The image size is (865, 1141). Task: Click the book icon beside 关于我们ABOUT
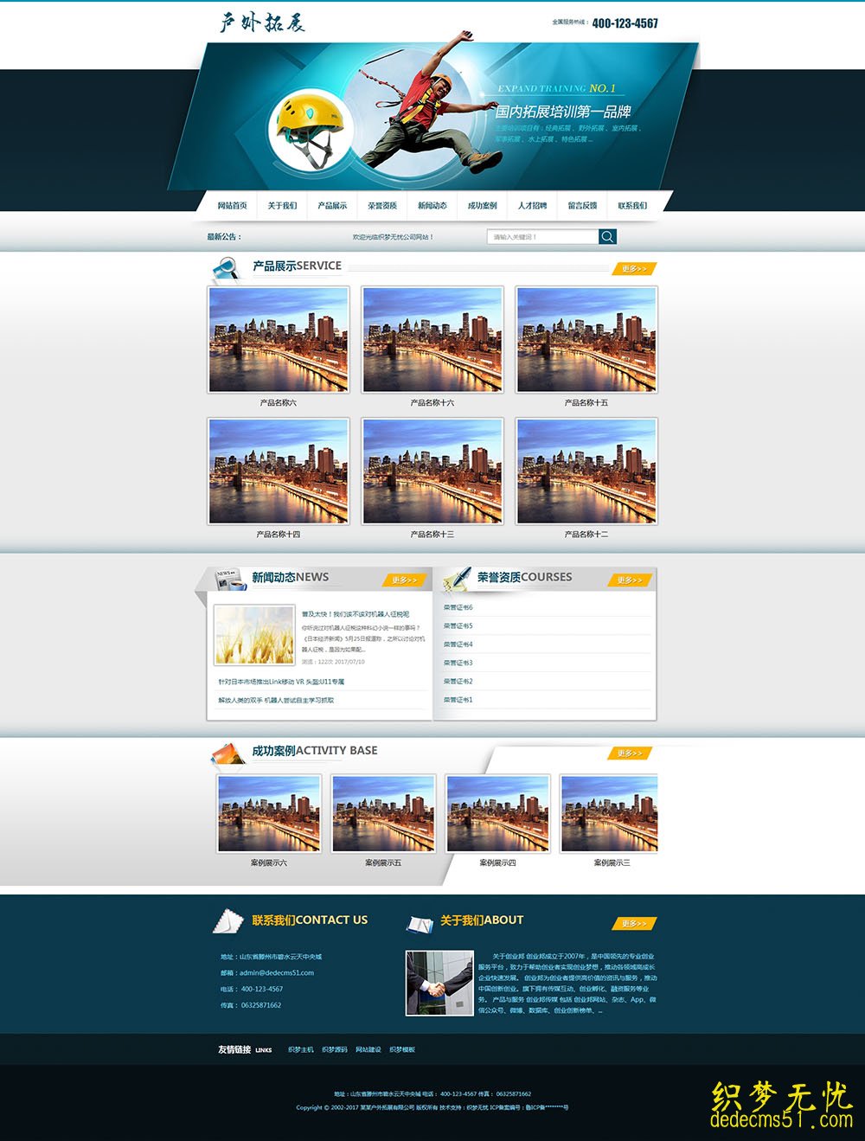pyautogui.click(x=420, y=924)
